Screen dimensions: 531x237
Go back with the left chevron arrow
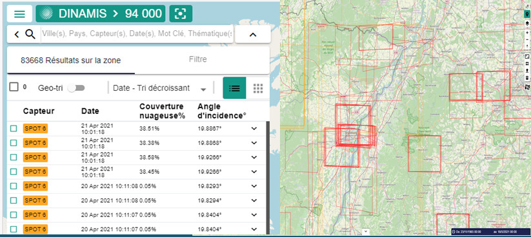(17, 33)
